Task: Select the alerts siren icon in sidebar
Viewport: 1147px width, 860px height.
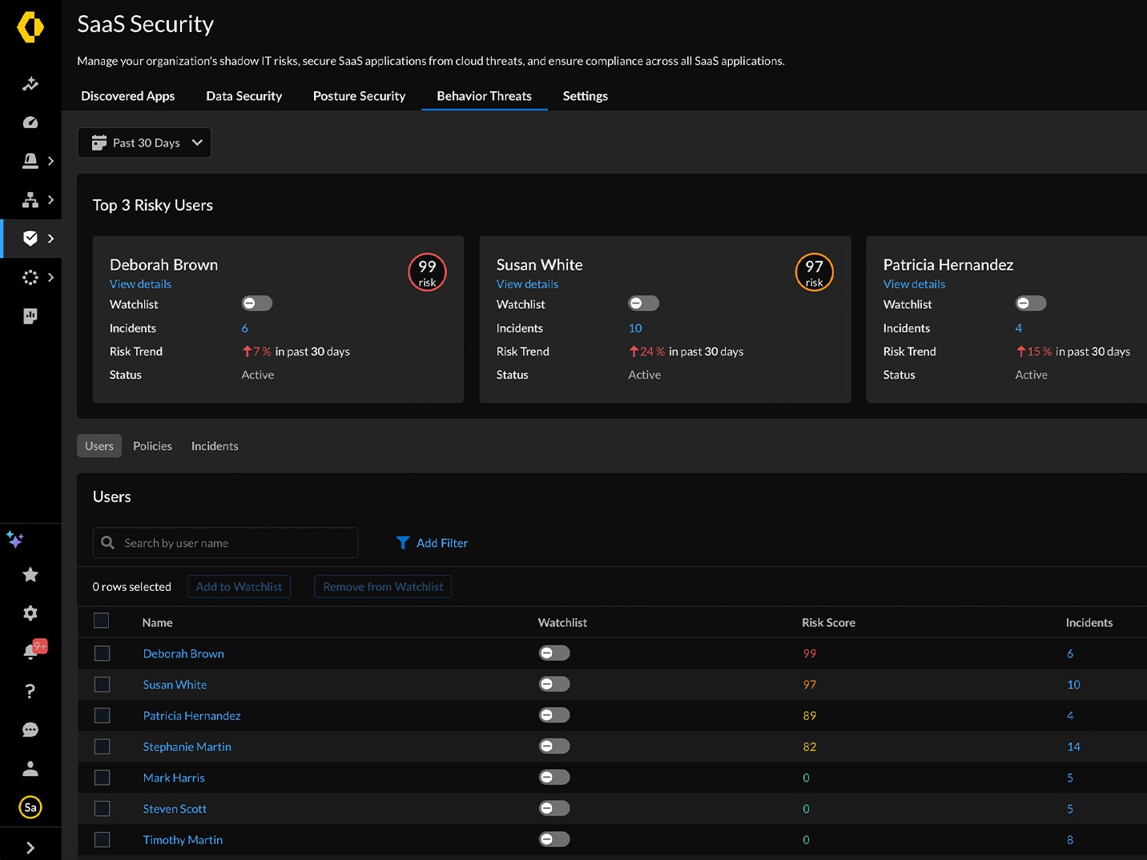Action: point(30,160)
